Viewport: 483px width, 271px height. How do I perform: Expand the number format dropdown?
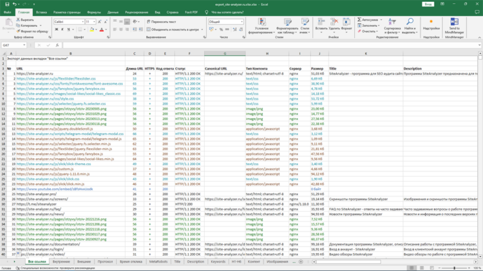(241, 22)
